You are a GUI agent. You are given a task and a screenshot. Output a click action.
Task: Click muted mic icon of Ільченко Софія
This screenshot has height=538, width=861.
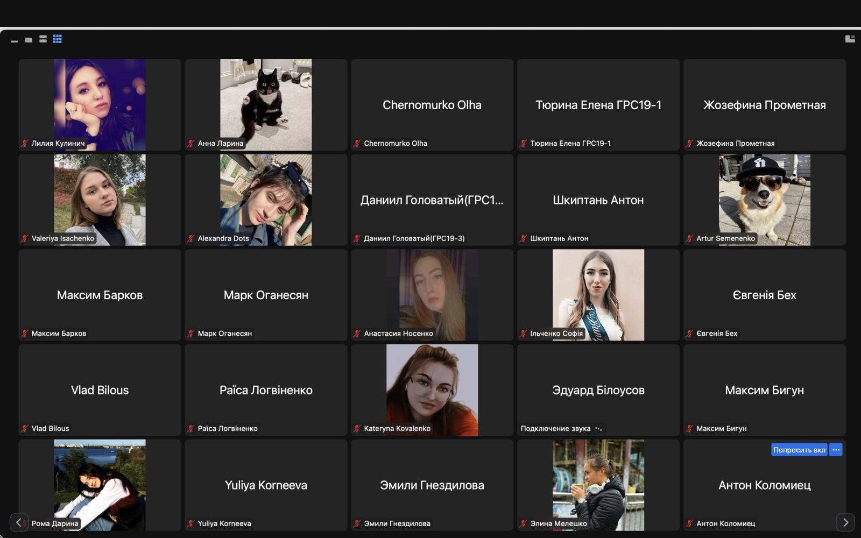tap(524, 334)
